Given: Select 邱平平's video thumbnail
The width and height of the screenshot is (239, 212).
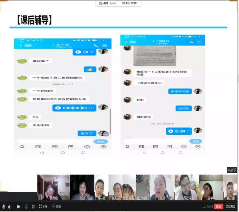Looking at the screenshot, I should [x=210, y=187].
